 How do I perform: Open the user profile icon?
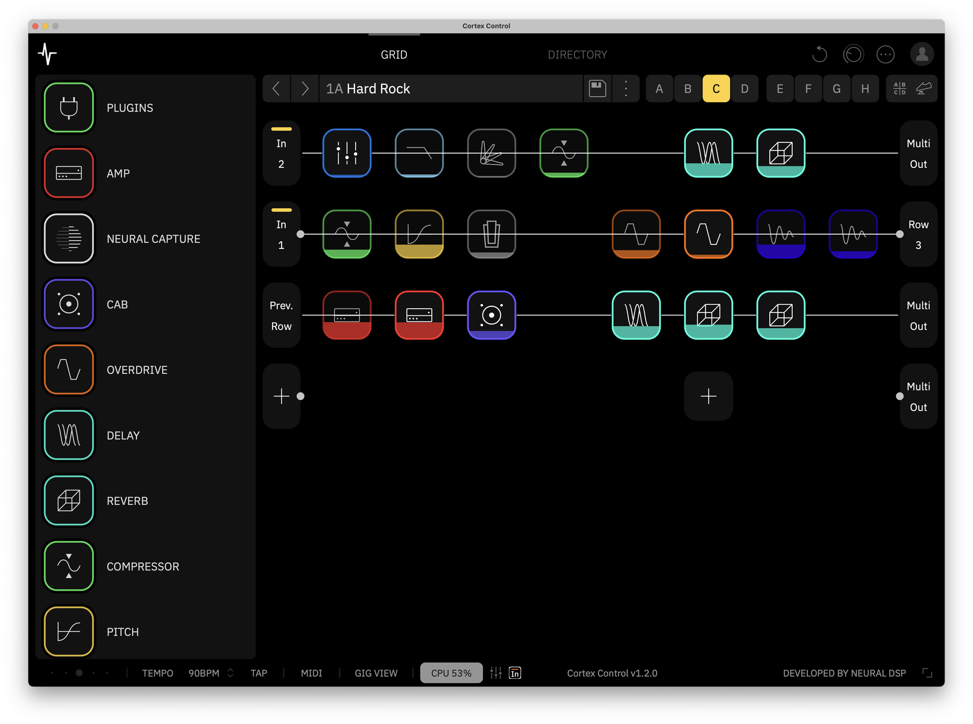coord(922,54)
